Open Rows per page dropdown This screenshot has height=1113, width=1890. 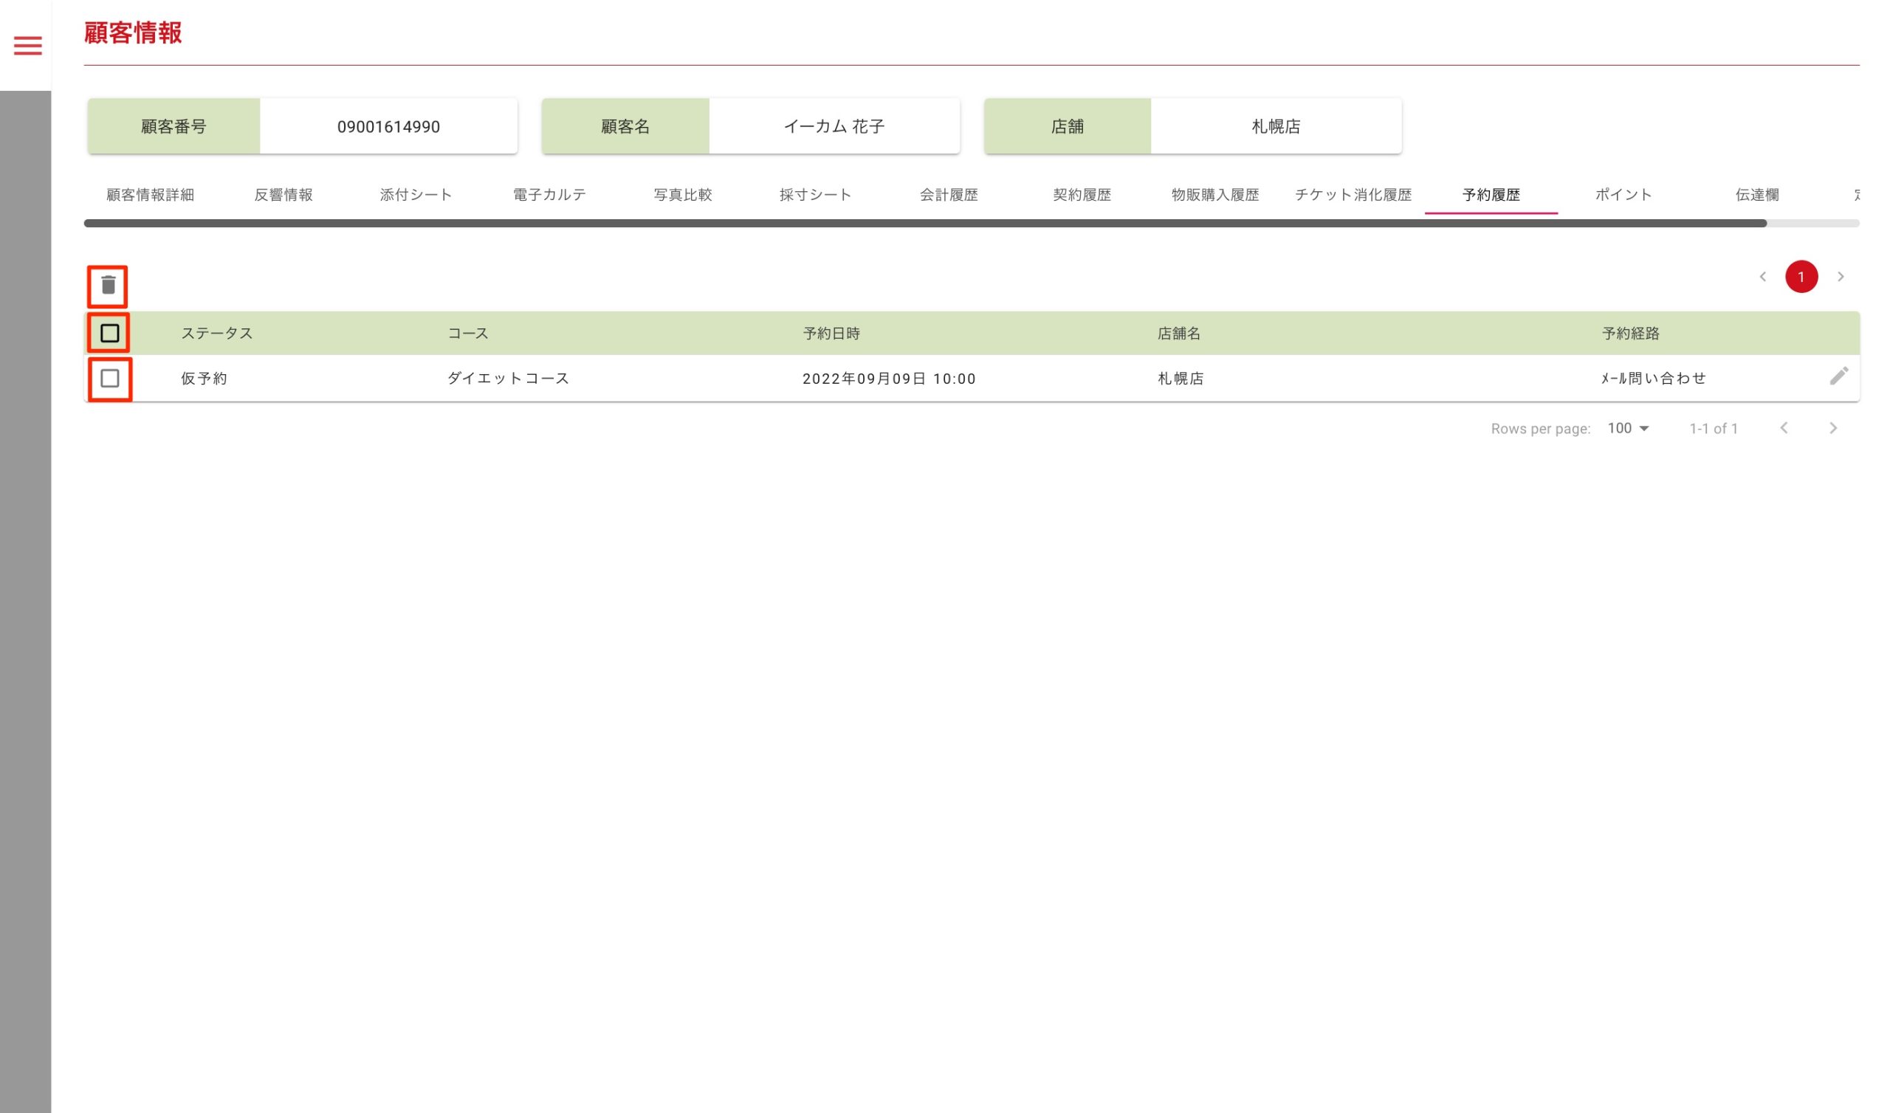click(1628, 428)
